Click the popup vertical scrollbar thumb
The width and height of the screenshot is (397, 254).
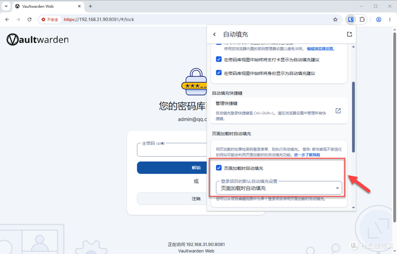click(x=354, y=117)
